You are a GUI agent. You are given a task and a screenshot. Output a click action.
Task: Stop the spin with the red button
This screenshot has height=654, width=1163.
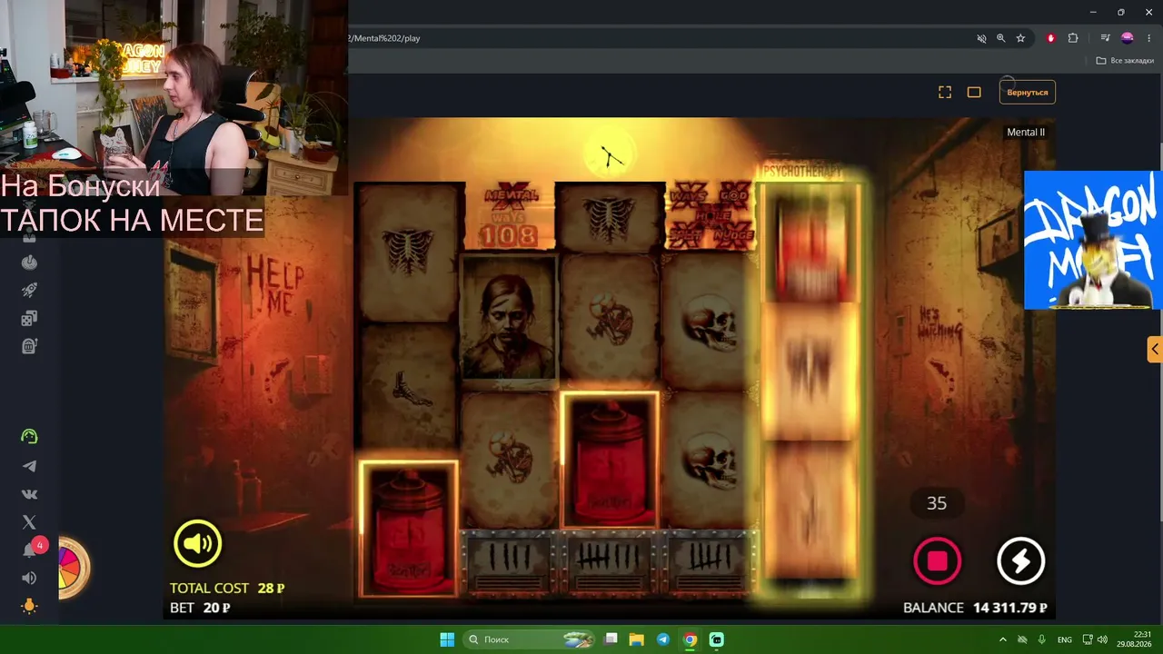(x=937, y=560)
